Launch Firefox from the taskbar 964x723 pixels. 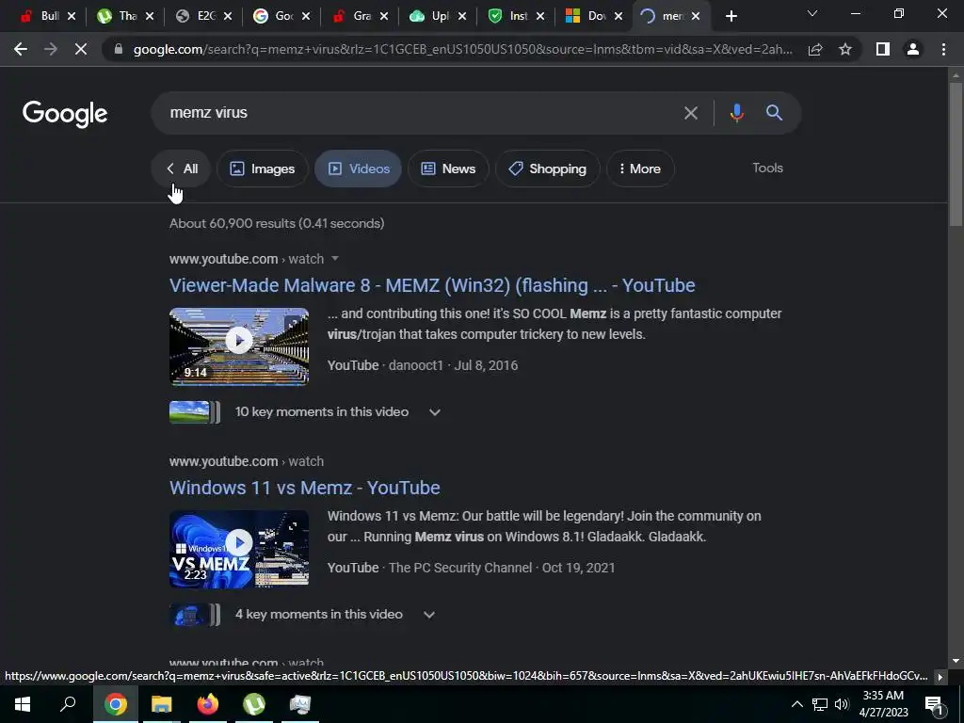207,704
